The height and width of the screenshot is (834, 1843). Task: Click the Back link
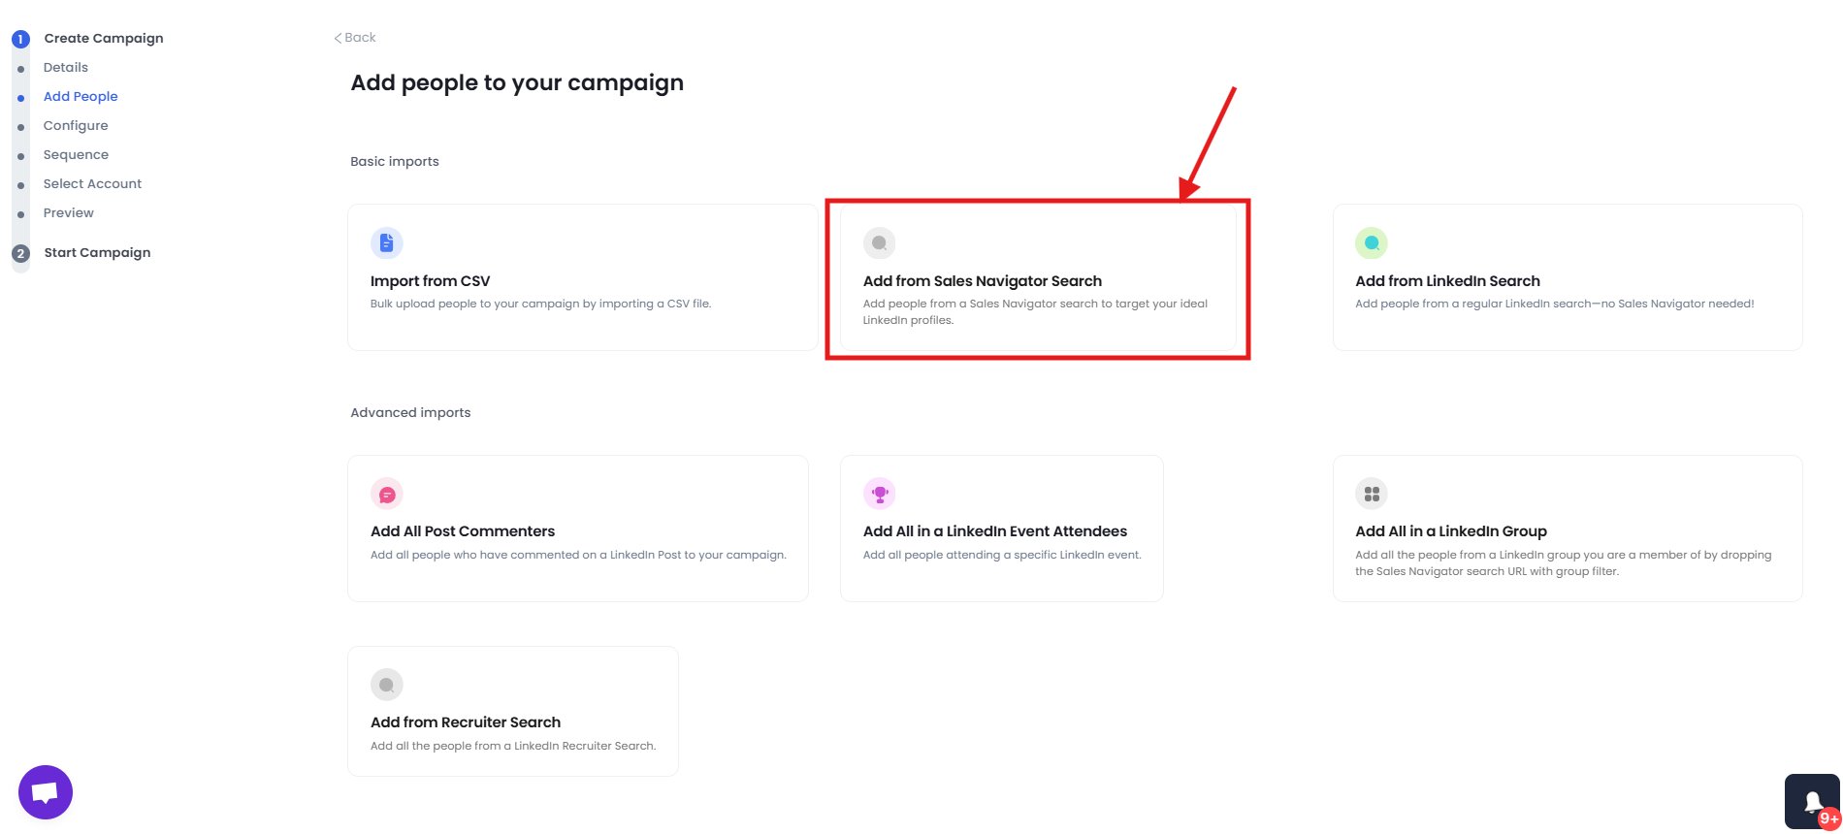tap(356, 37)
